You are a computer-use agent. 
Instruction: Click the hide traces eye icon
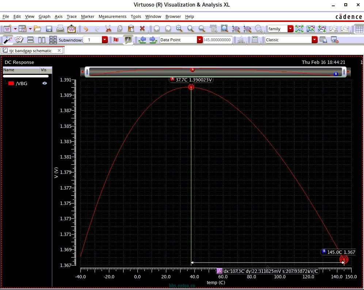tap(334, 40)
